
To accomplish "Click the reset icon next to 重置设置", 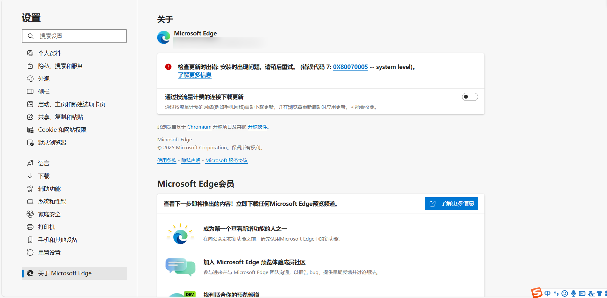I will tap(30, 253).
